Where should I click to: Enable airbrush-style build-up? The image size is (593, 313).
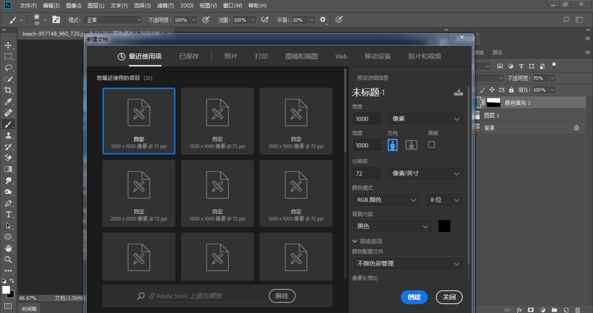pyautogui.click(x=265, y=20)
